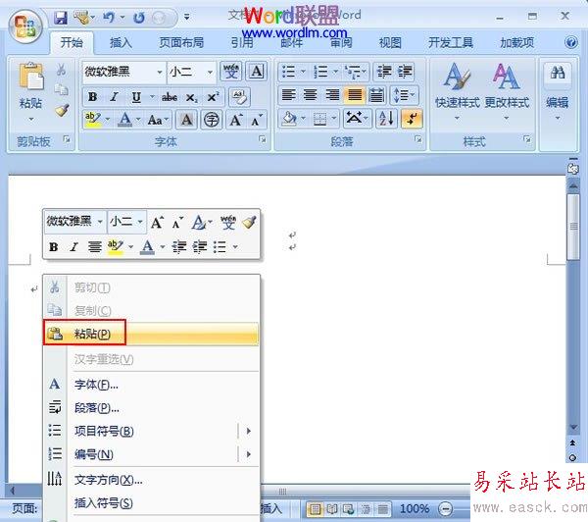Screen dimensions: 588x522
Task: Choose 粘贴(P) in the context menu
Action: [151, 333]
